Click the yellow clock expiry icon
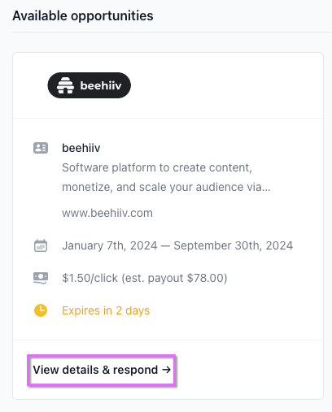Viewport: 332px width, 412px height. (41, 310)
